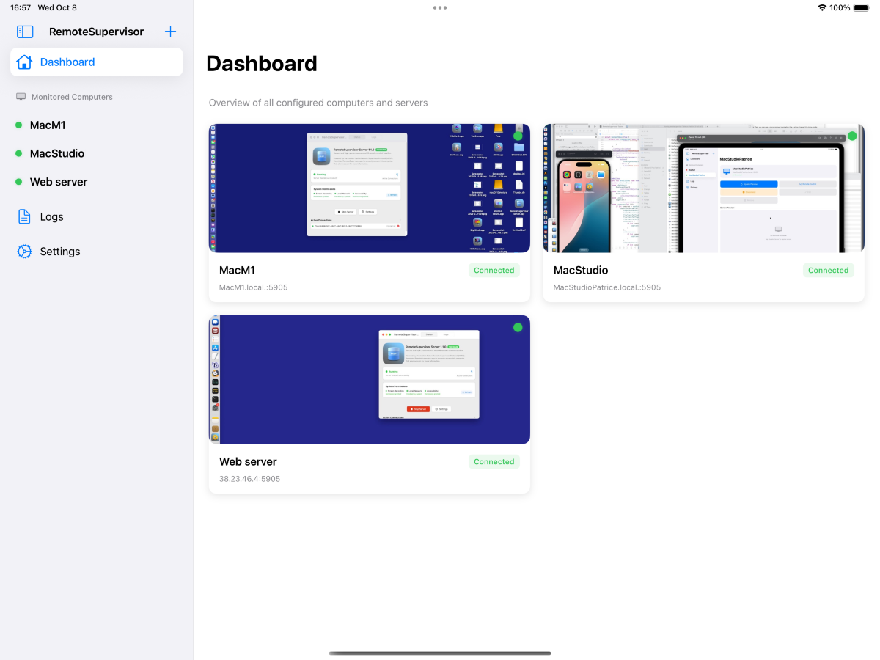Select MacM1 in the sidebar

point(48,125)
